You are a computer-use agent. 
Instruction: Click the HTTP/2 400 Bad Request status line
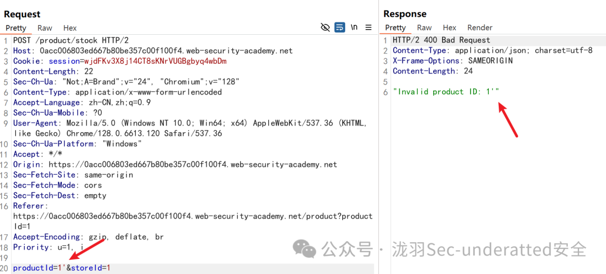[442, 40]
